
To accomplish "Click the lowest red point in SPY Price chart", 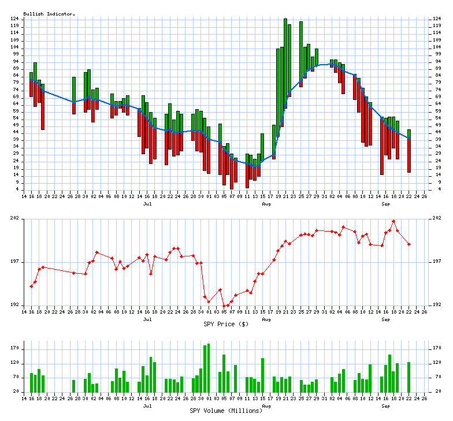I will click(224, 306).
